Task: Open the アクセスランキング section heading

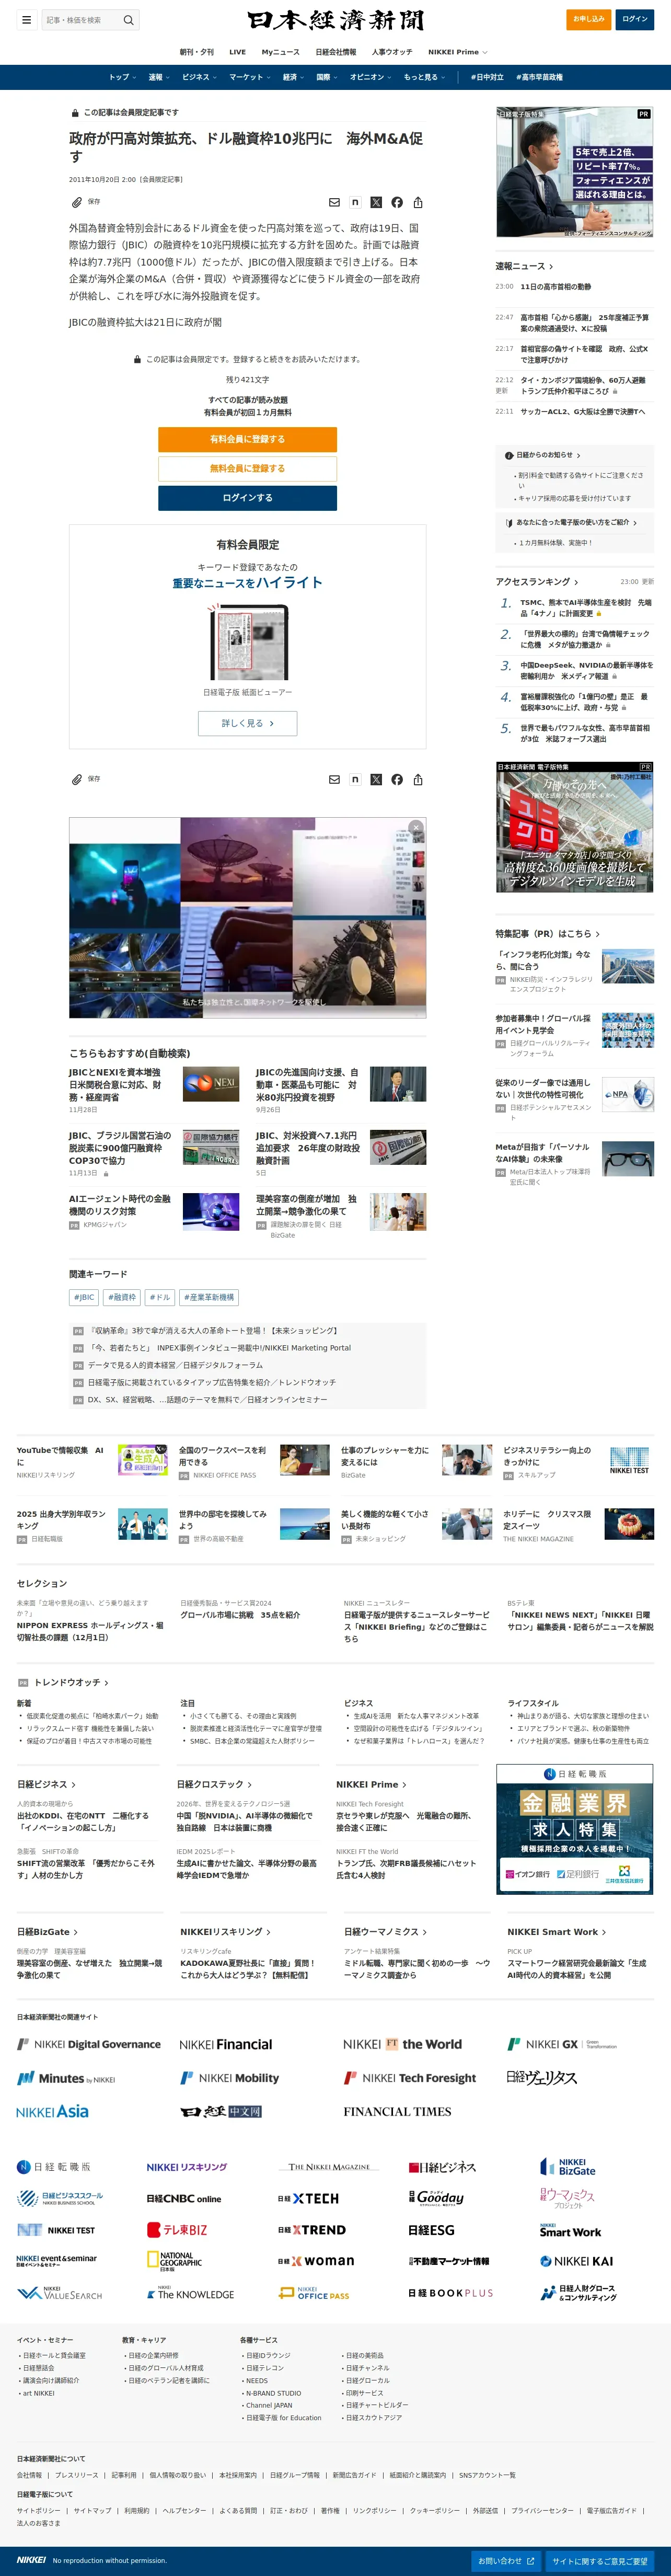Action: 537,581
